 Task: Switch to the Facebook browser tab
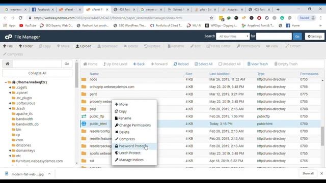coord(43,10)
